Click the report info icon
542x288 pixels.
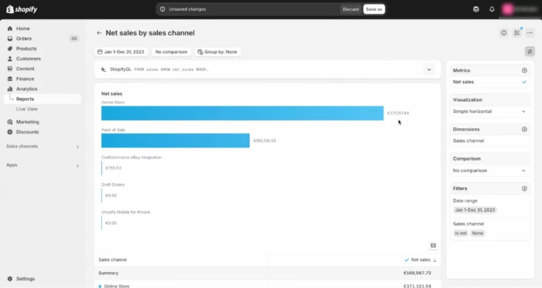[504, 33]
